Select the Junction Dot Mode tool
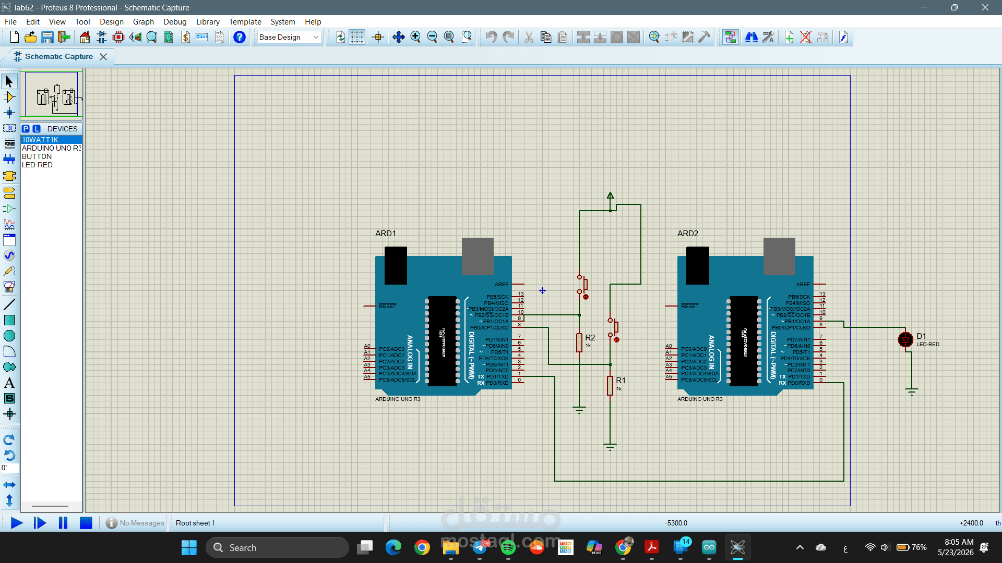 click(9, 113)
